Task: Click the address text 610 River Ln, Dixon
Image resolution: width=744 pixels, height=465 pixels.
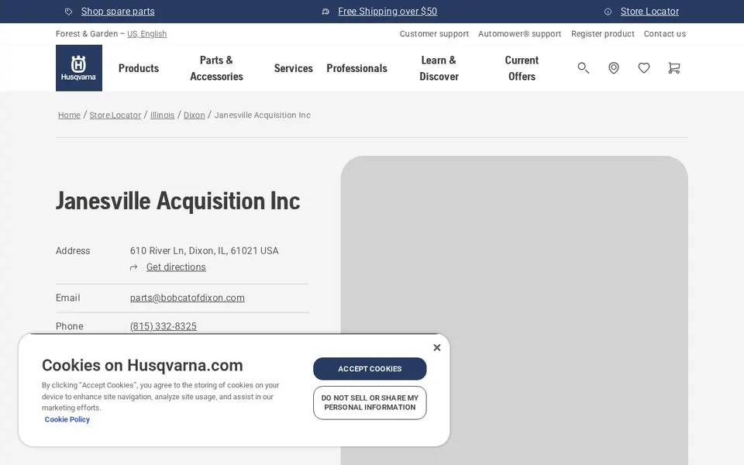Action: point(204,250)
